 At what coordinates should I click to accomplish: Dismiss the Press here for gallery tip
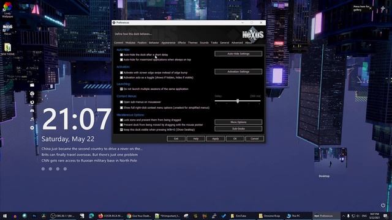[x=371, y=8]
